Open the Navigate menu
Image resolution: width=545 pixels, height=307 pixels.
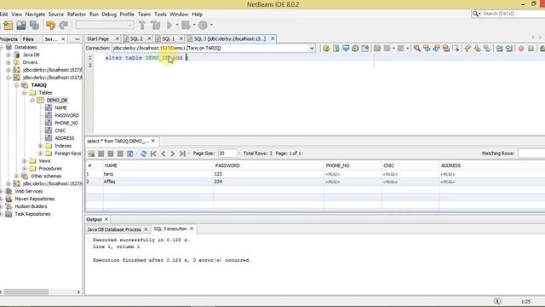click(x=35, y=14)
